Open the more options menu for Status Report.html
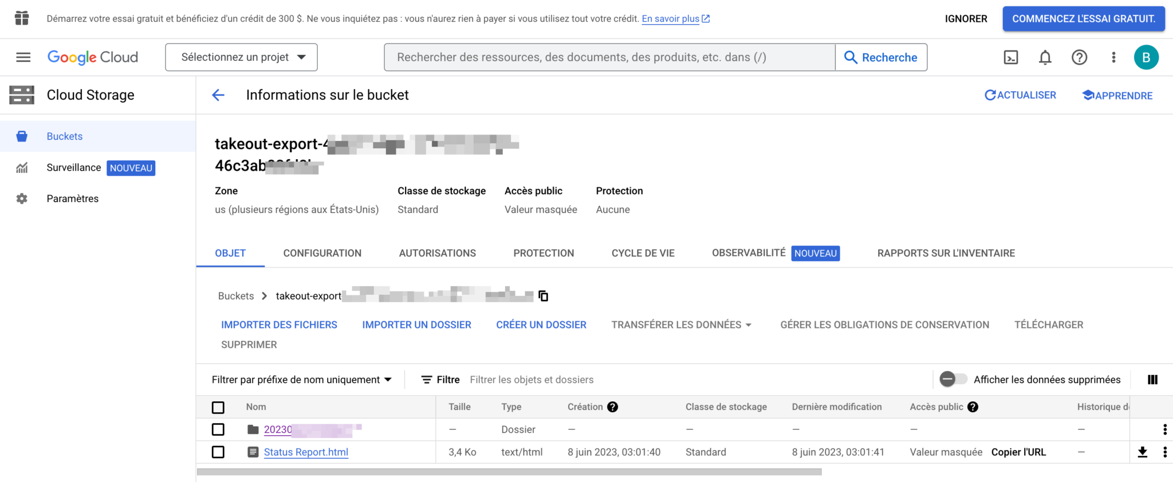 [x=1164, y=452]
